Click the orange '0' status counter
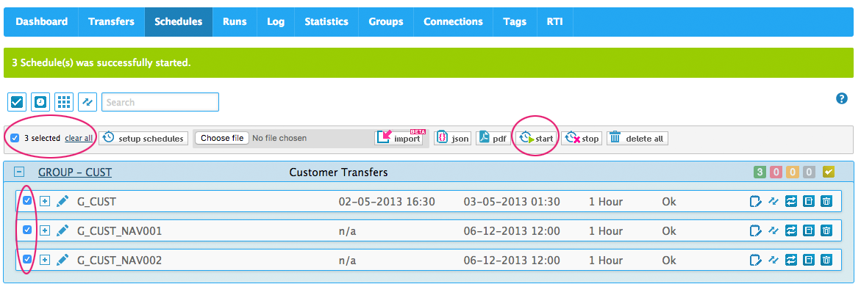 coord(792,172)
